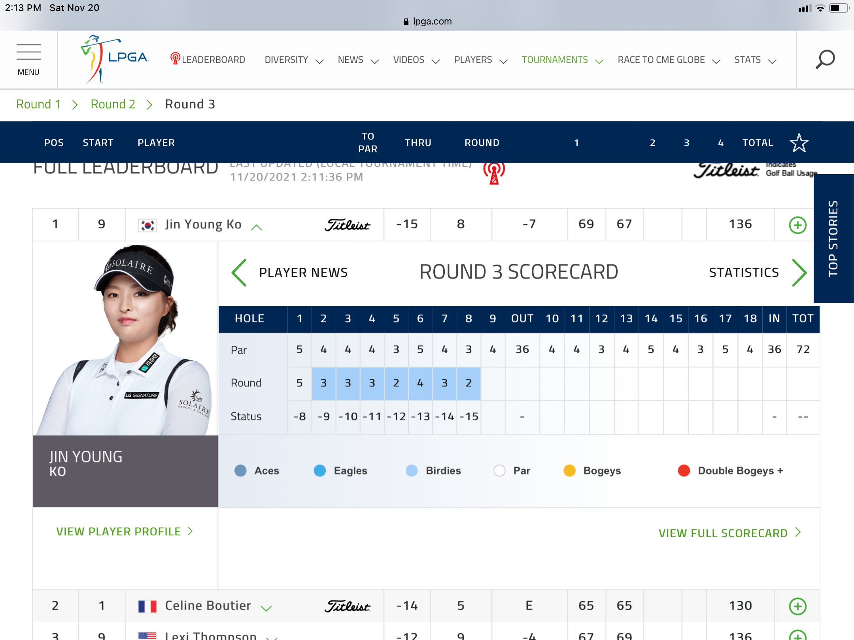Switch to the Round 1 tab

tap(38, 104)
